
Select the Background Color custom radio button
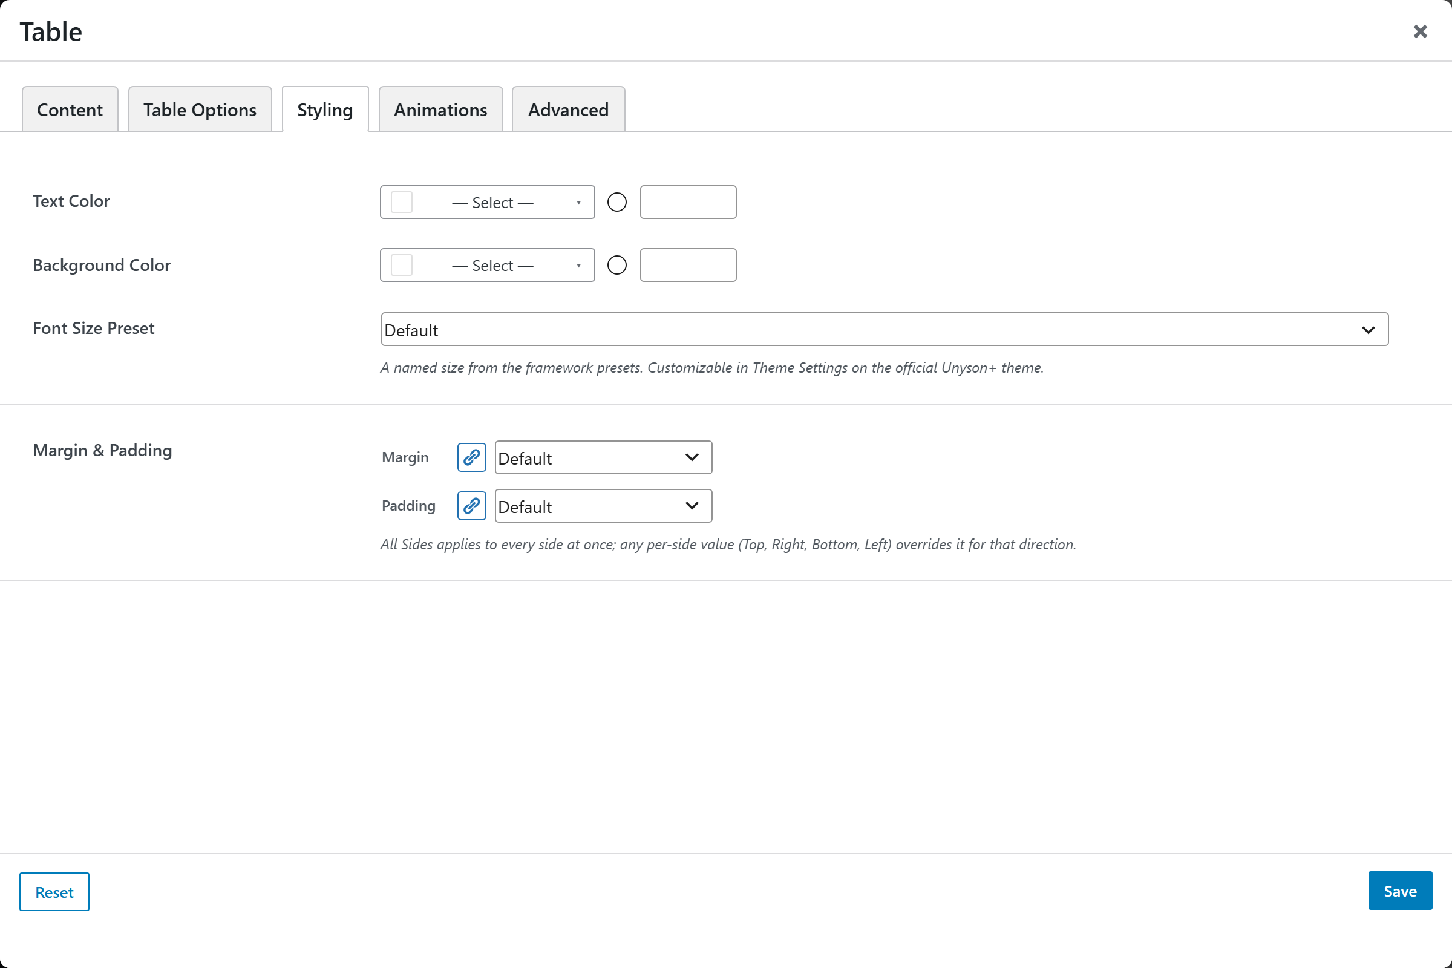[x=616, y=265]
